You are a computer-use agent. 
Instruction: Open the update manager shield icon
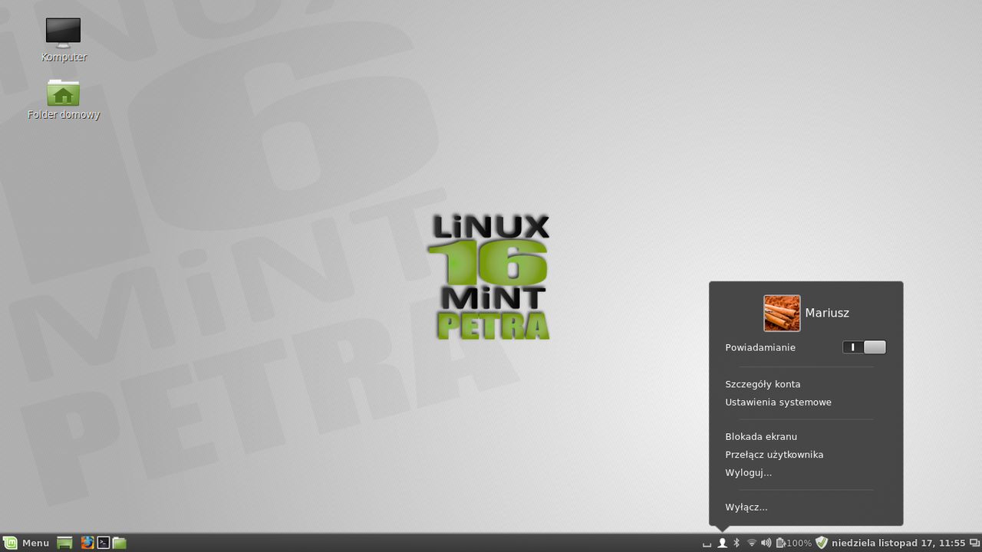point(822,543)
